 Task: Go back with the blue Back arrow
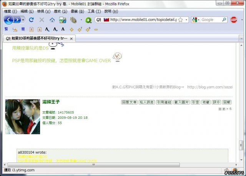[x=8, y=20]
